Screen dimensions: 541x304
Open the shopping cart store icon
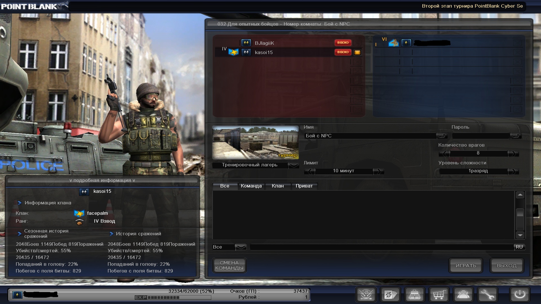[x=439, y=295]
